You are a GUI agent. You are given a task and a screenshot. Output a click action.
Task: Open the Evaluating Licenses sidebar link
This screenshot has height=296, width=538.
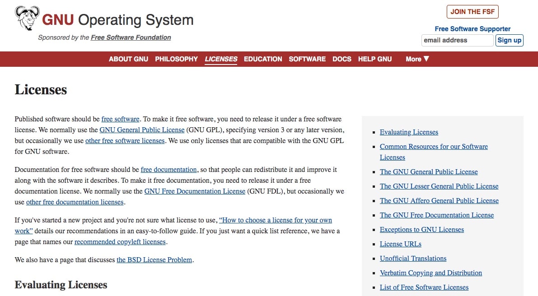[409, 132]
